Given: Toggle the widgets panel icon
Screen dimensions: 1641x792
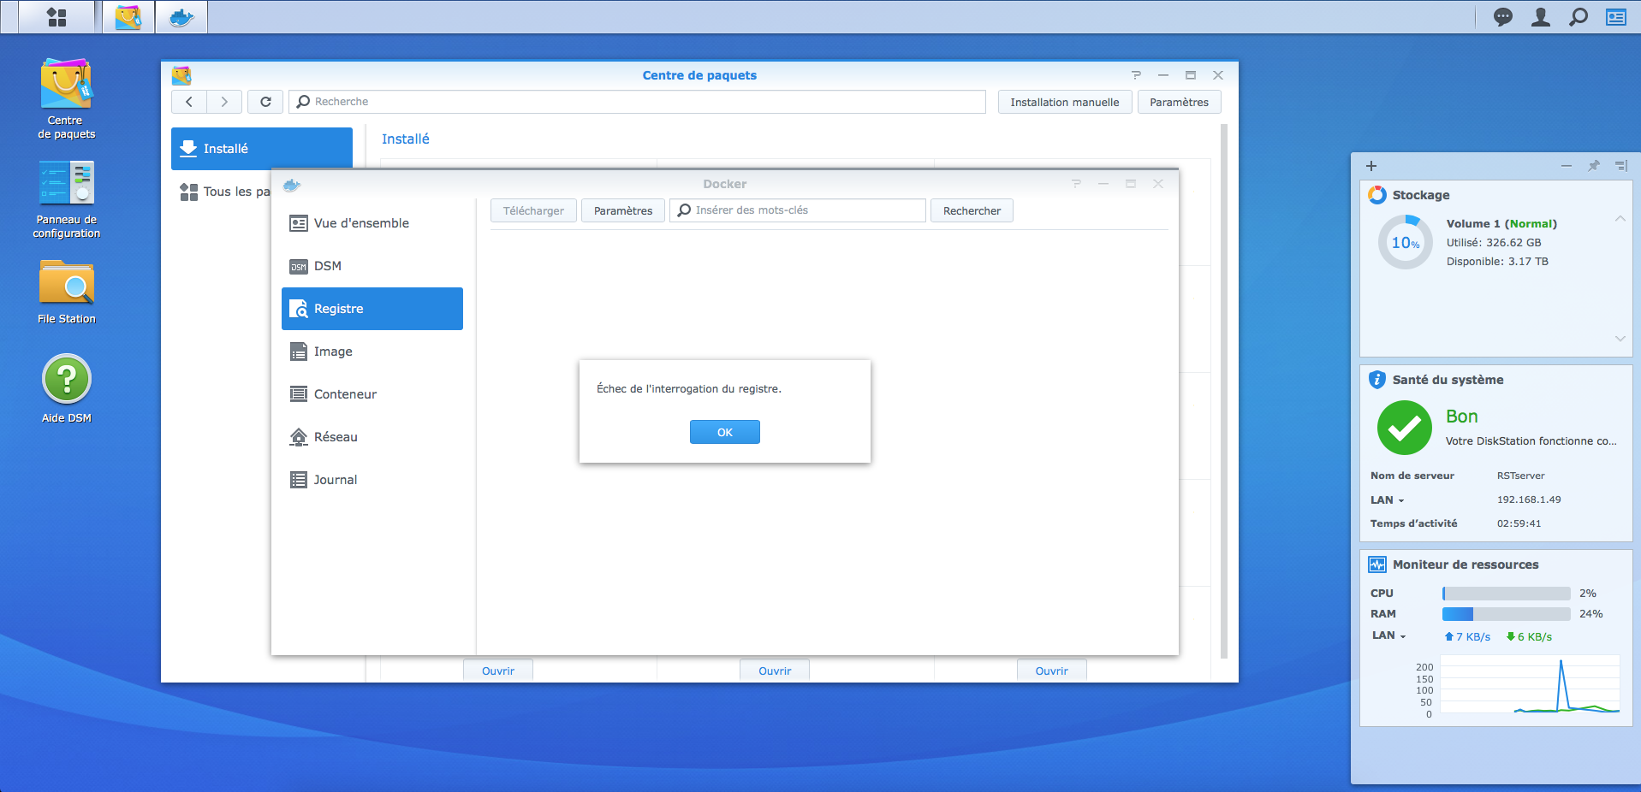Looking at the screenshot, I should click(x=1616, y=17).
